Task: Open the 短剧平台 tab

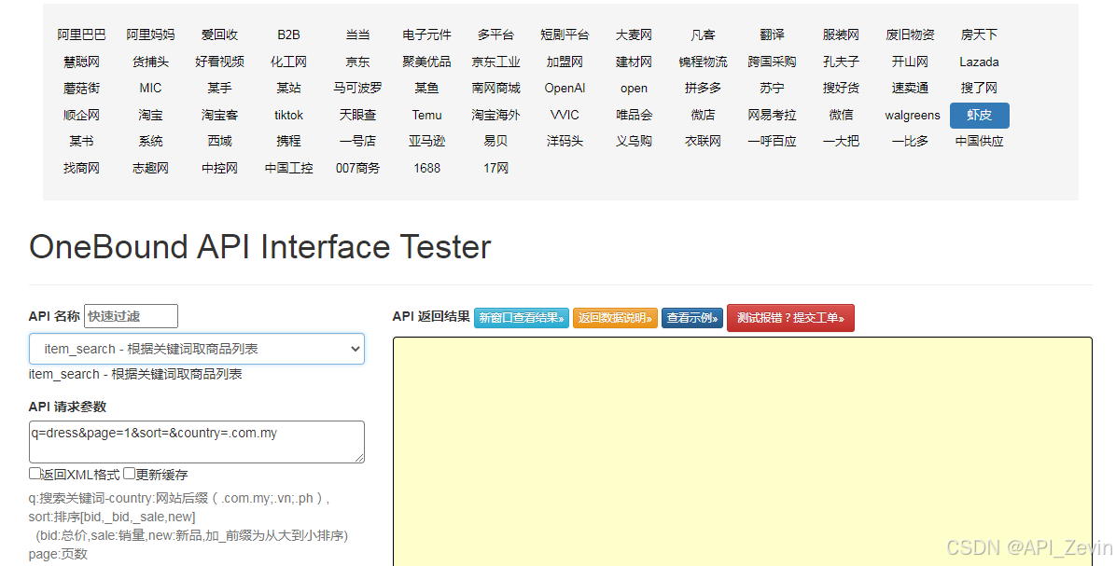Action: tap(565, 35)
